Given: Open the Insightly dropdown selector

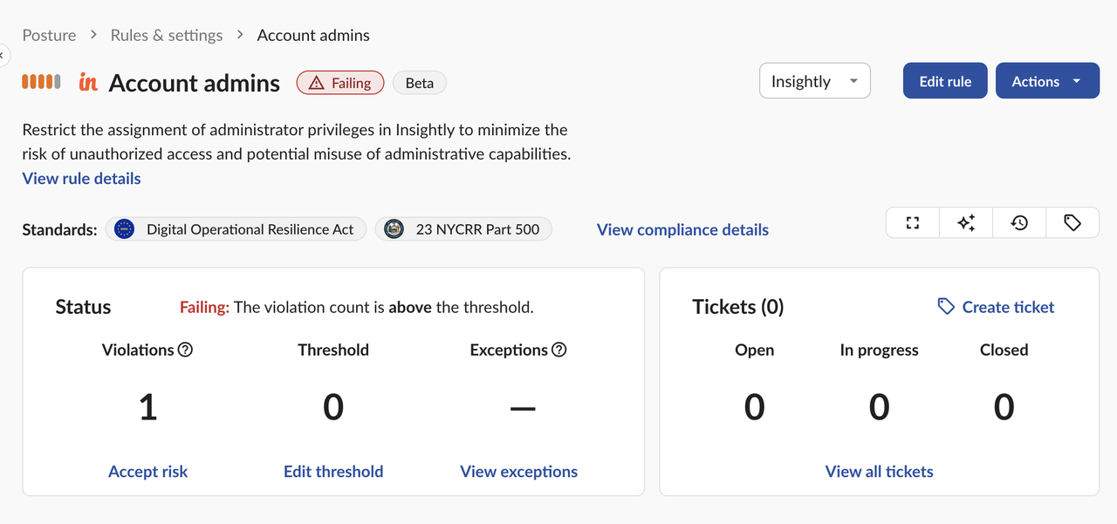Looking at the screenshot, I should pos(814,81).
